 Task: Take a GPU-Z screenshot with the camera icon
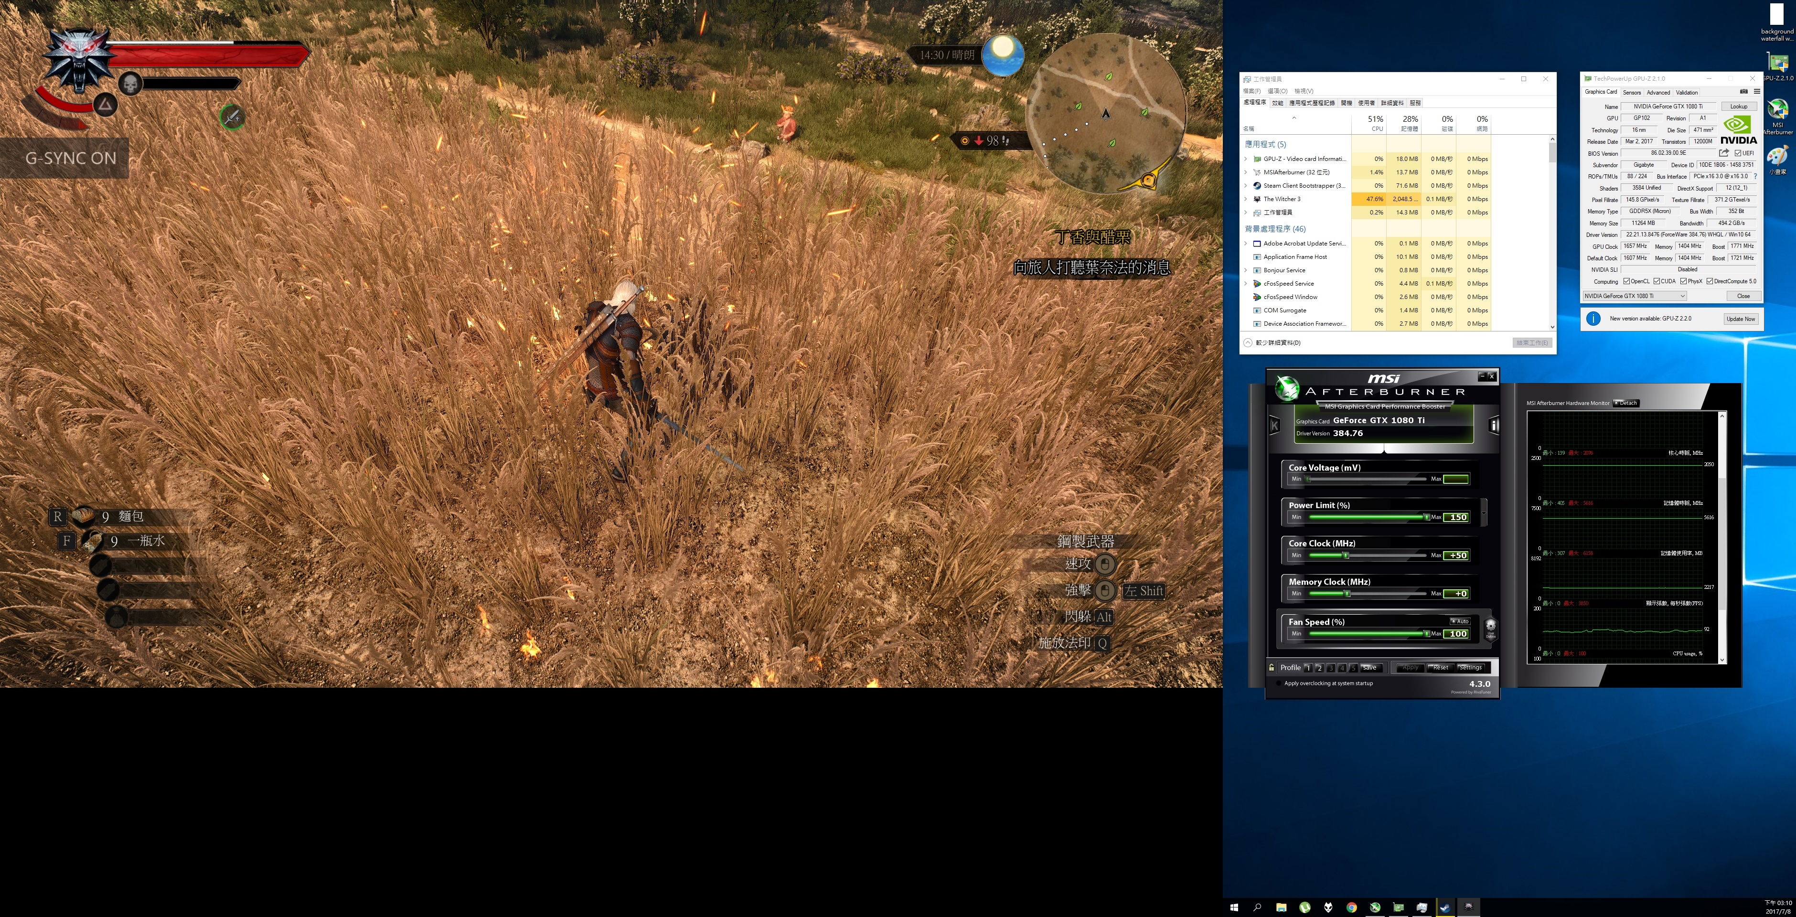coord(1744,91)
